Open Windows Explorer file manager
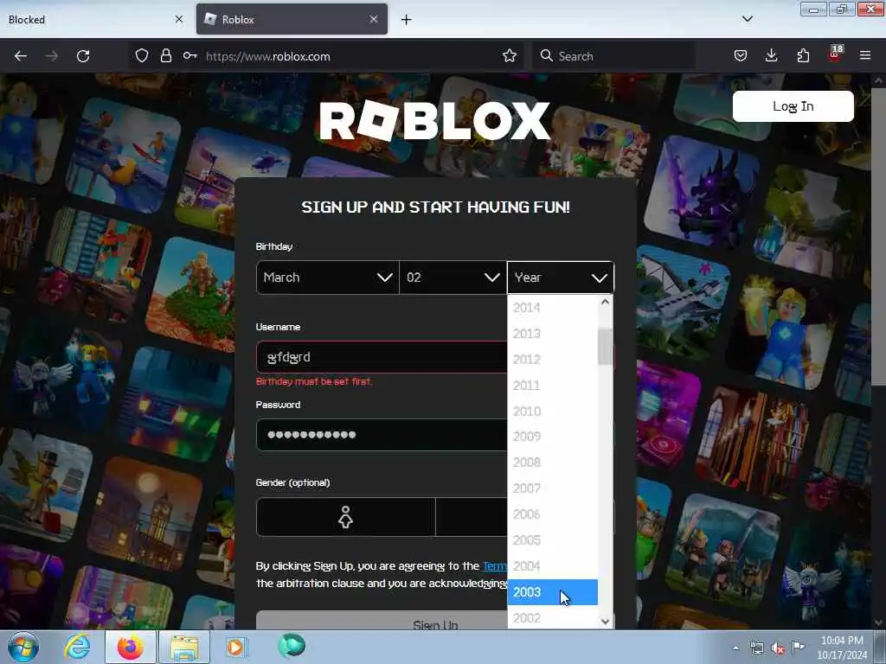The image size is (886, 664). (184, 647)
